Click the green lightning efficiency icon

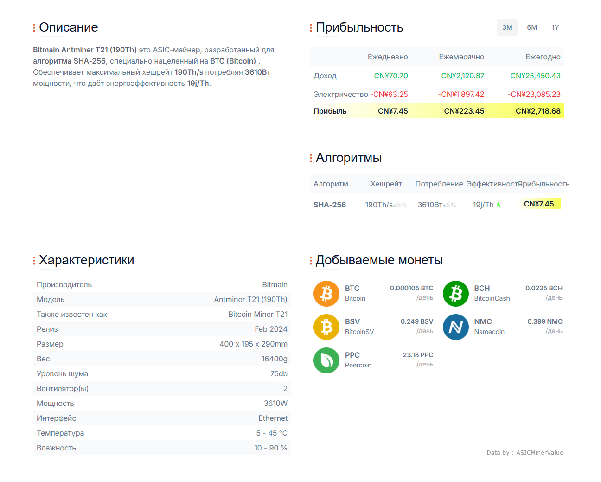point(499,205)
